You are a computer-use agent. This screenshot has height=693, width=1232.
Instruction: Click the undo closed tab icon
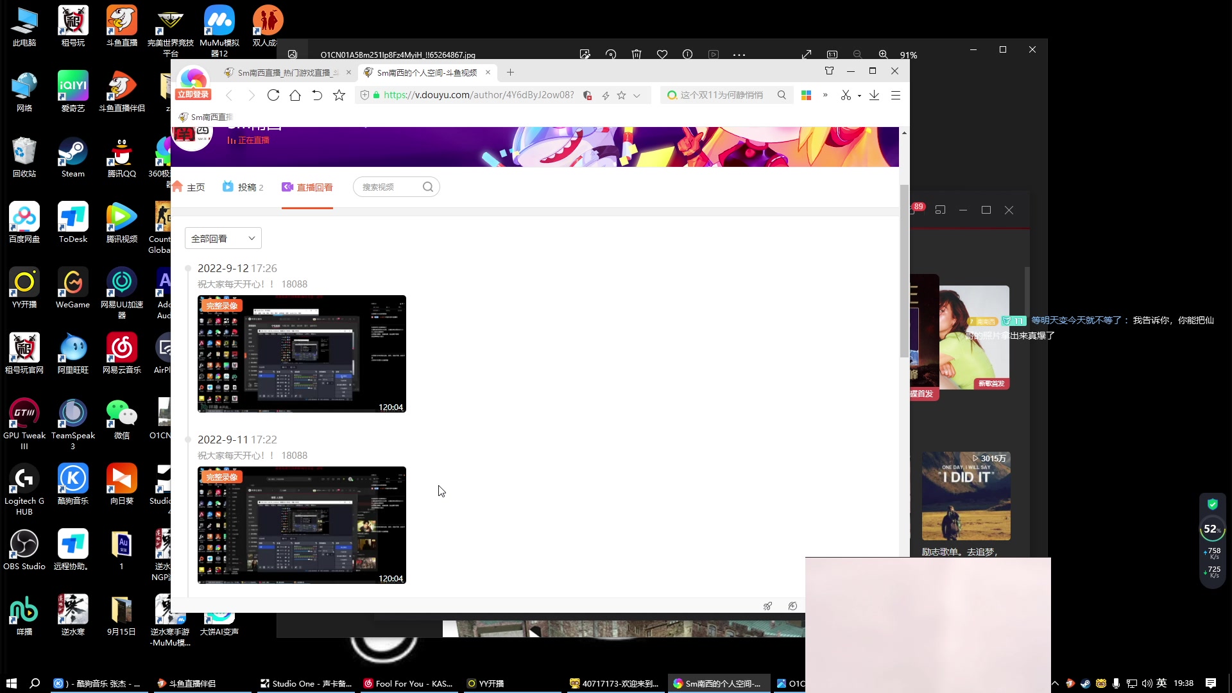coord(317,95)
